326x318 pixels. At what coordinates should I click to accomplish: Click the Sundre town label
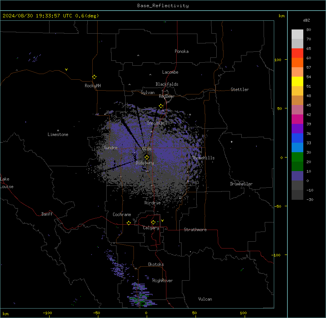[x=110, y=148]
